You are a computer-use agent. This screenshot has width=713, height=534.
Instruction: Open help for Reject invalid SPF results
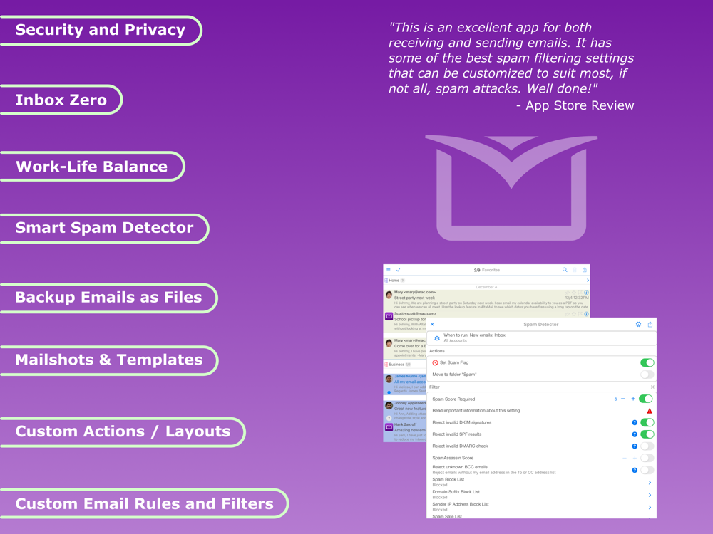pyautogui.click(x=635, y=434)
